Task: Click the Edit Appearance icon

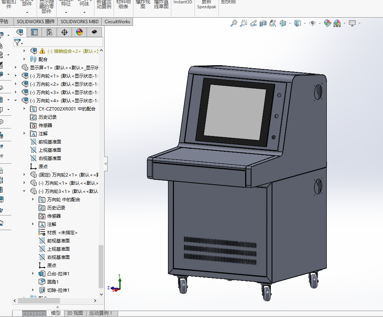Action: (x=327, y=23)
